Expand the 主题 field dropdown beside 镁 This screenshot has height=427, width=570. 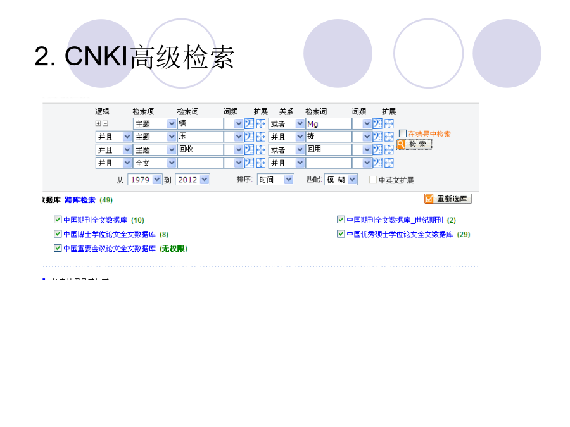(155, 124)
